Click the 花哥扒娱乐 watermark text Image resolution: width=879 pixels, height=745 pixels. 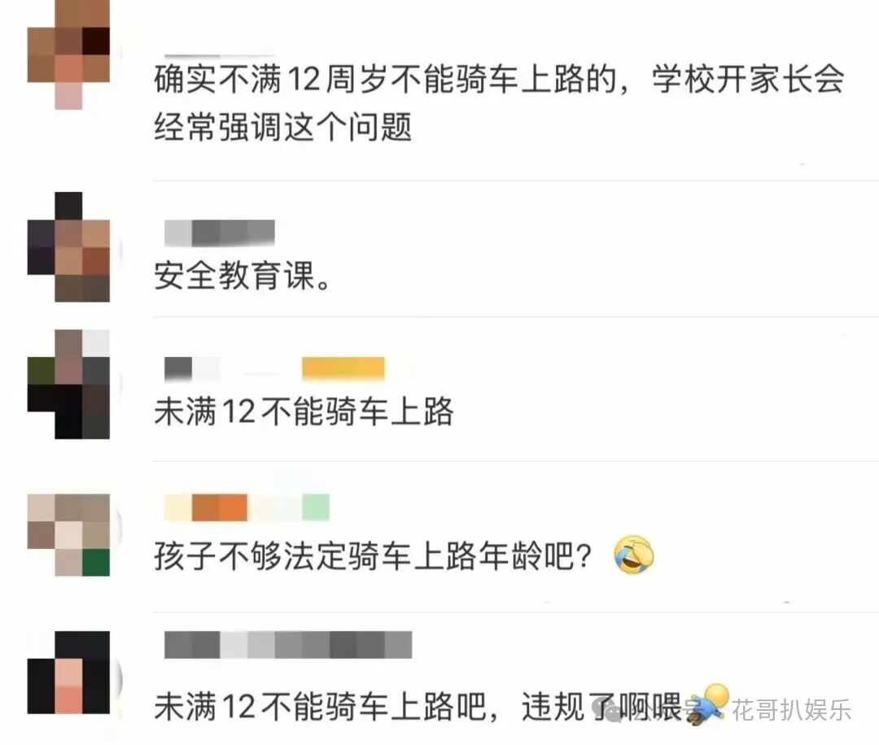coord(792,710)
